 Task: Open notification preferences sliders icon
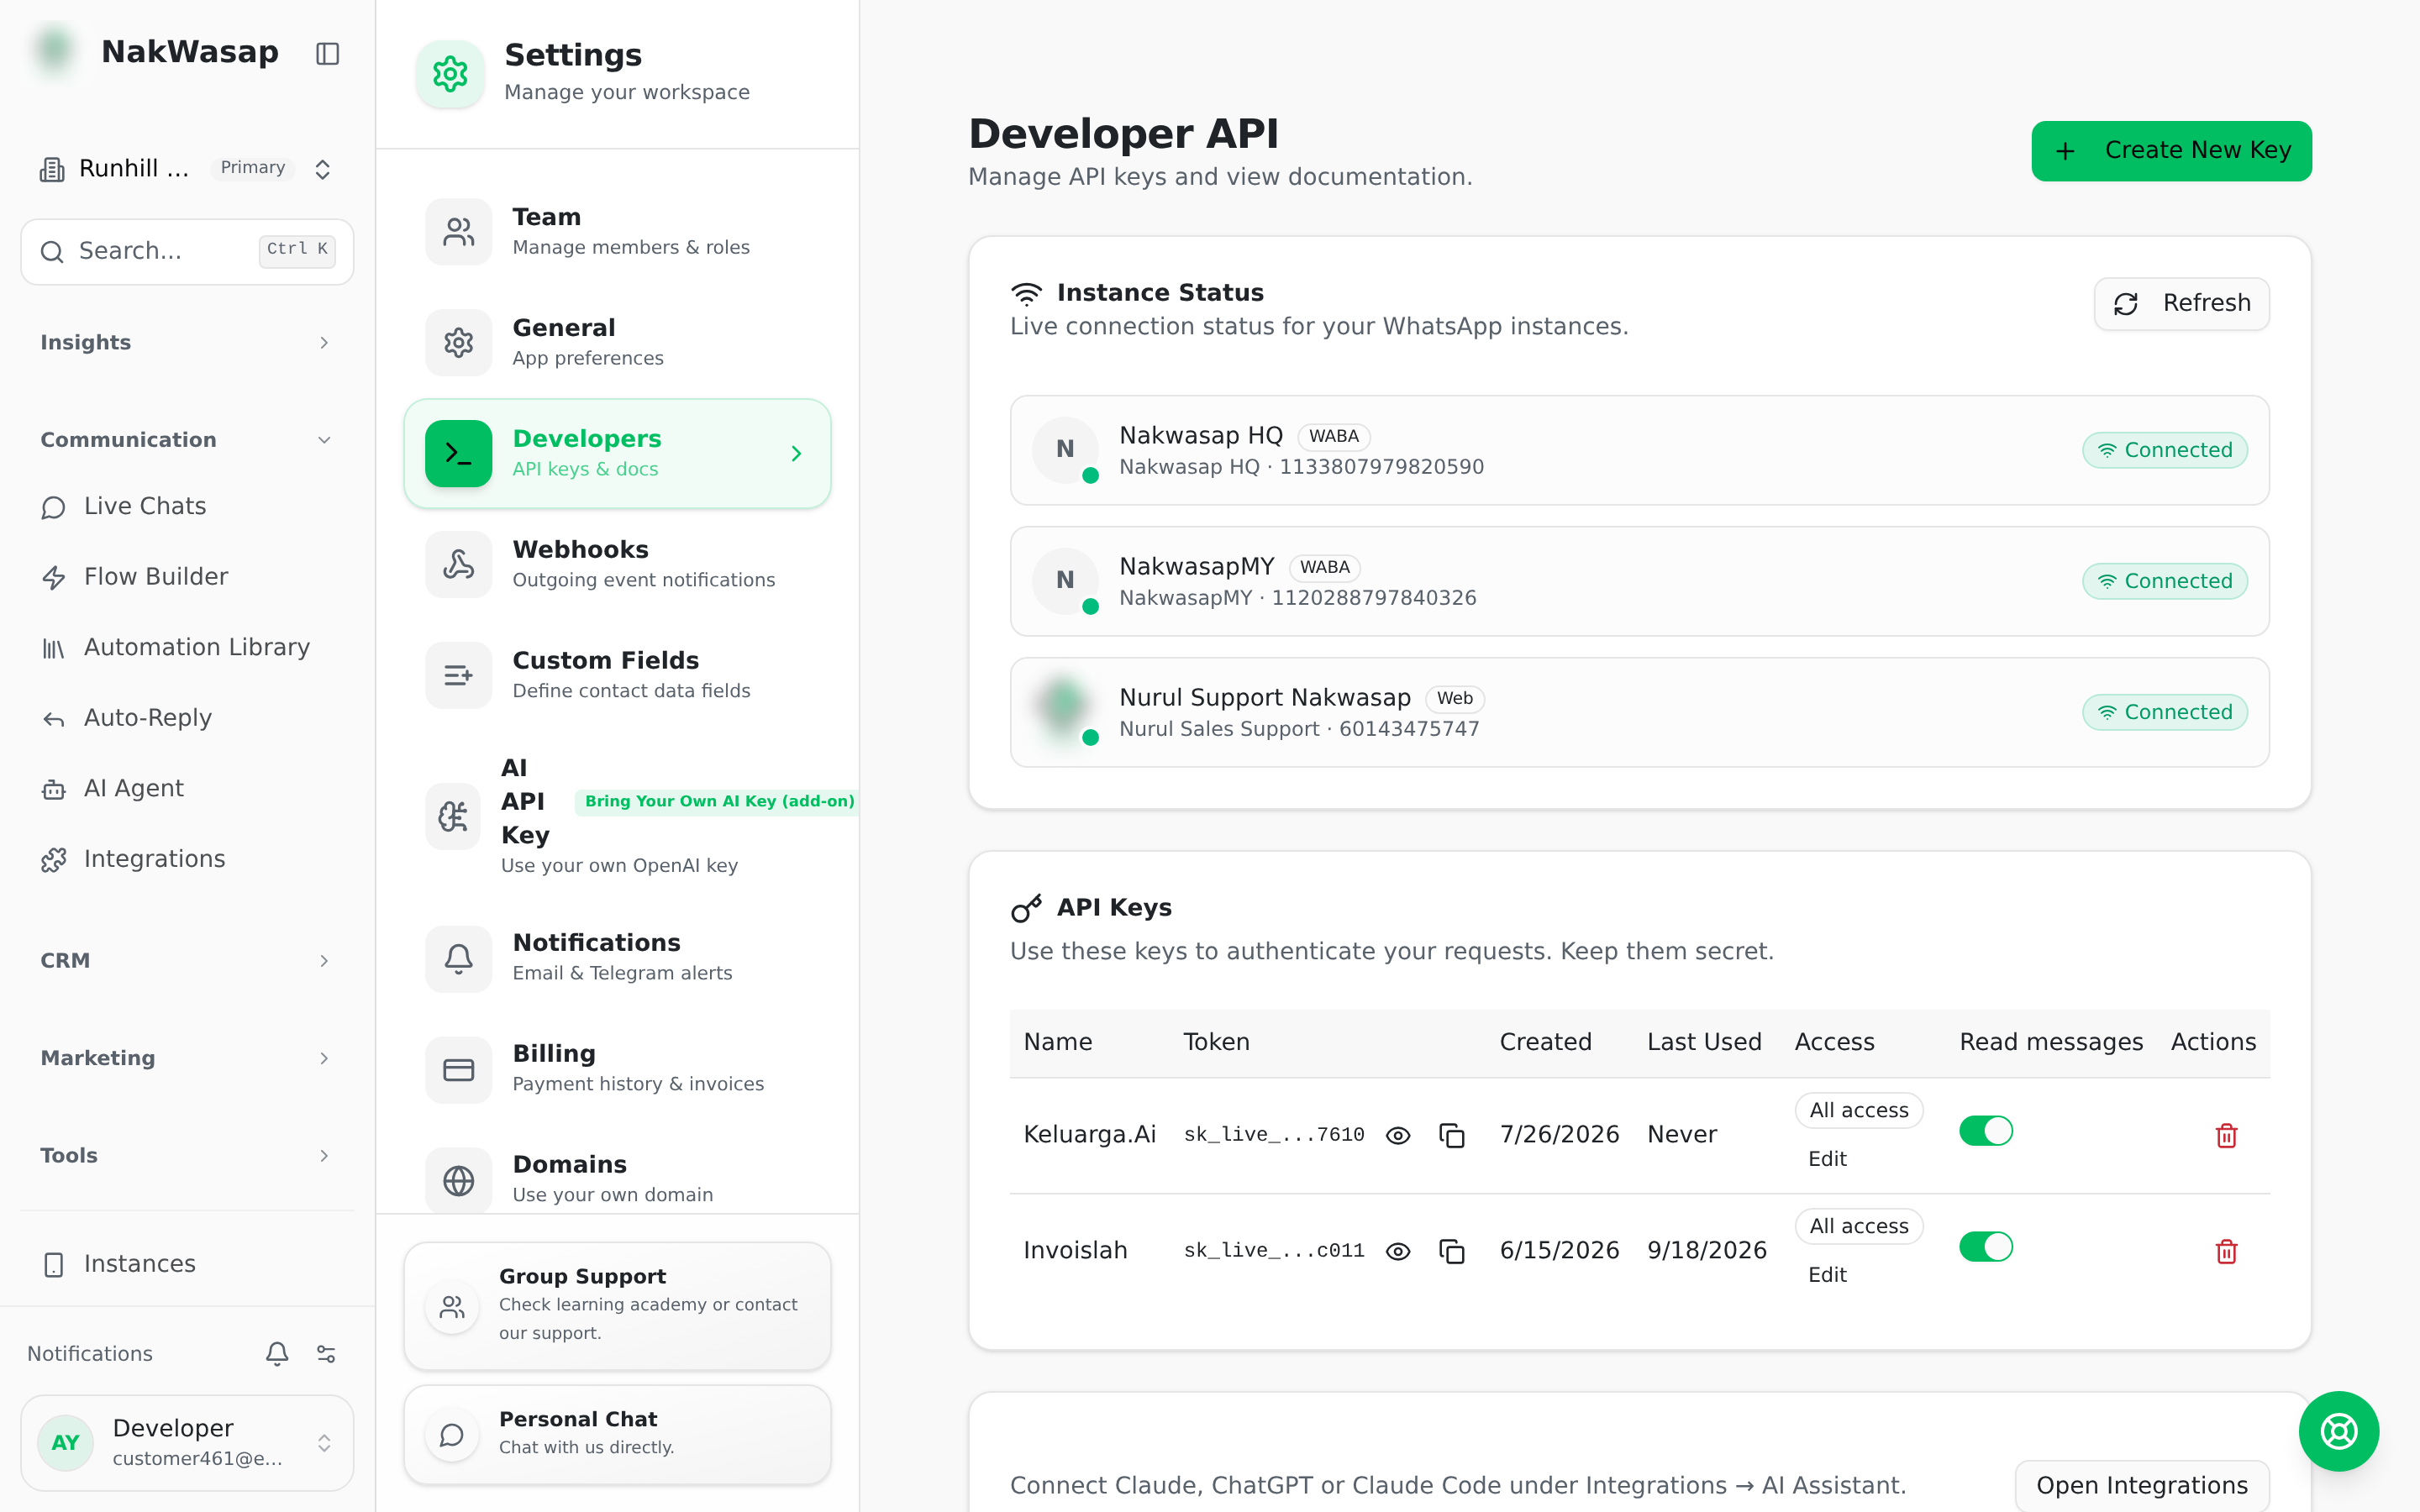point(326,1353)
